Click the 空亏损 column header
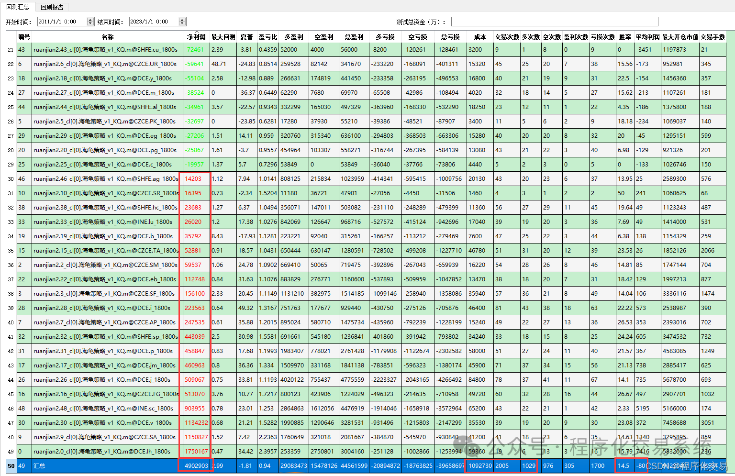The image size is (735, 476). 418,37
